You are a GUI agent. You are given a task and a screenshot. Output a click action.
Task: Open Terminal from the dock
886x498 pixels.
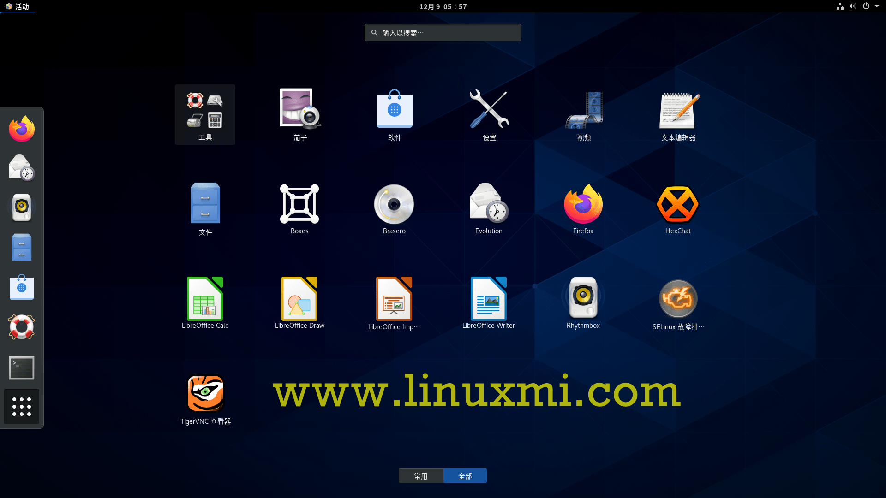pyautogui.click(x=22, y=368)
